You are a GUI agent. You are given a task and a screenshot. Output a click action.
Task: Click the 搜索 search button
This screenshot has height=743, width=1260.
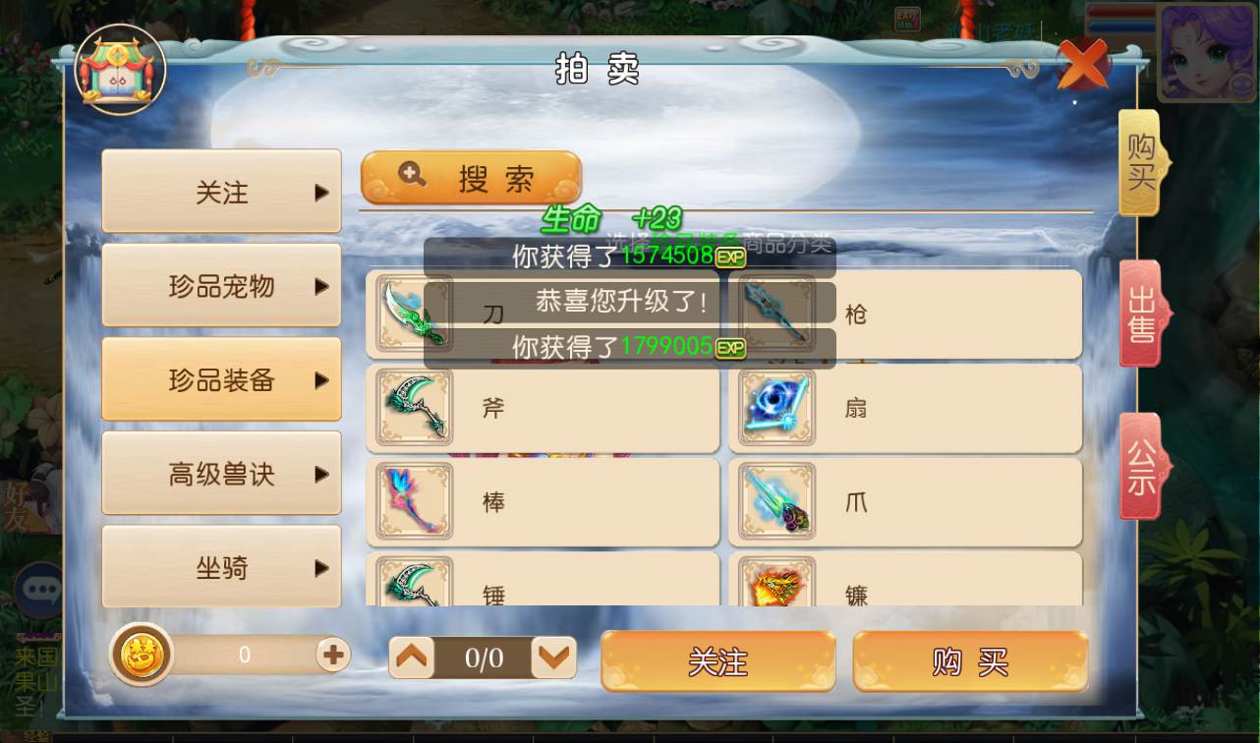tap(471, 178)
